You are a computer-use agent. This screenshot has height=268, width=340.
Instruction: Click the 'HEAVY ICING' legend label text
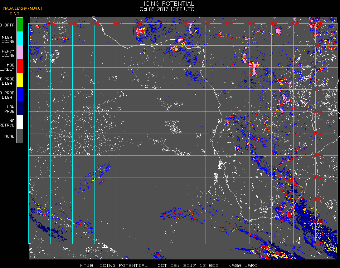click(8, 53)
